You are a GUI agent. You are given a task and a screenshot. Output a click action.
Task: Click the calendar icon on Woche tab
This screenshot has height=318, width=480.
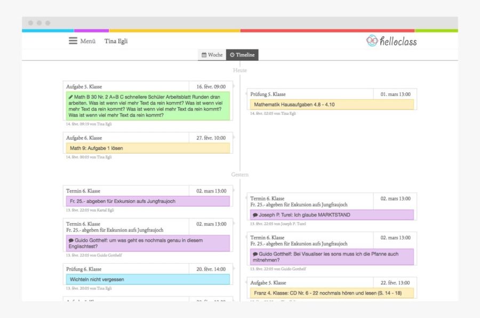(x=204, y=55)
